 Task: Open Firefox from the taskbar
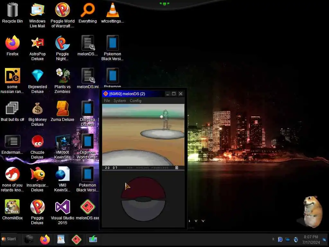[x=45, y=239]
